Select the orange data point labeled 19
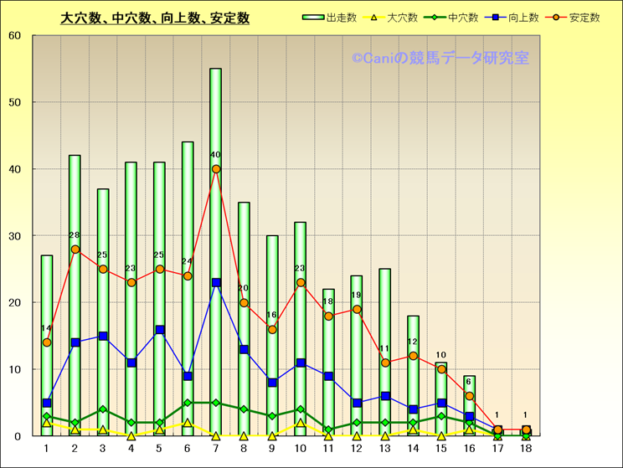 point(357,310)
